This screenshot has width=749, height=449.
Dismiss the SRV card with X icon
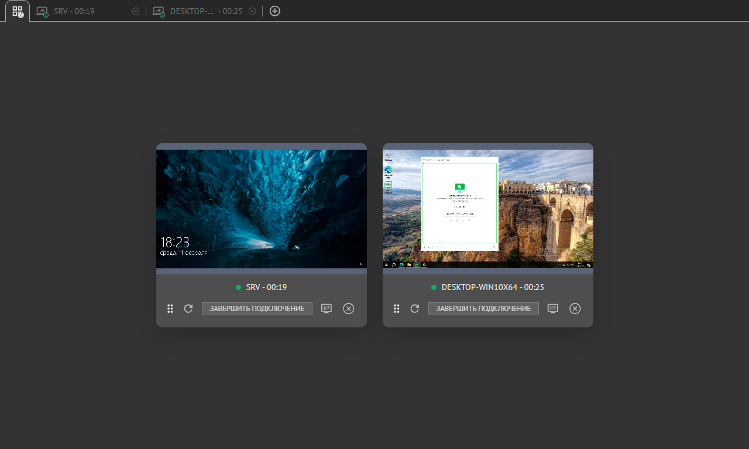click(x=349, y=309)
